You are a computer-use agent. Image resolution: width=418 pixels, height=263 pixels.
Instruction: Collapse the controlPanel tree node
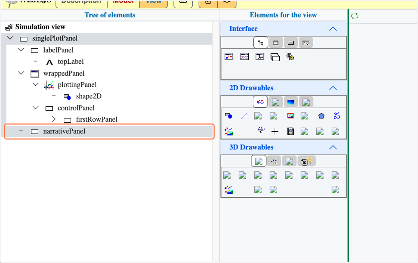36,108
